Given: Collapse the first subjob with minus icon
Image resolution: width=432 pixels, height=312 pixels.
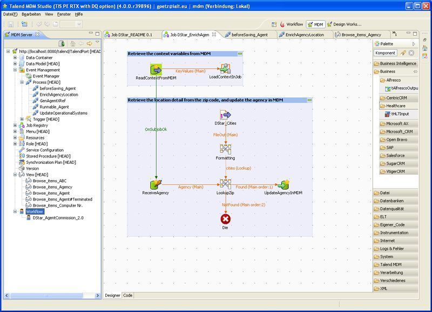Looking at the screenshot, I should click(x=240, y=54).
